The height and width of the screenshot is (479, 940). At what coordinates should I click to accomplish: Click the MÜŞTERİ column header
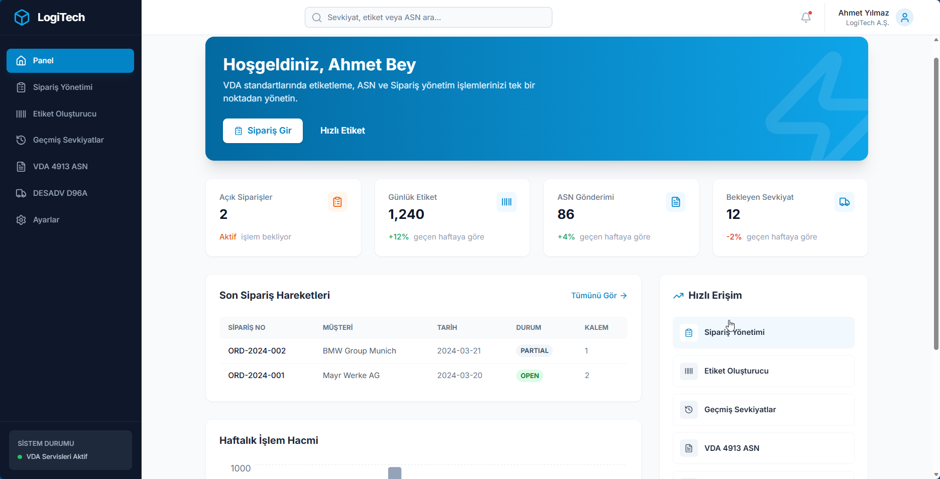click(x=337, y=327)
